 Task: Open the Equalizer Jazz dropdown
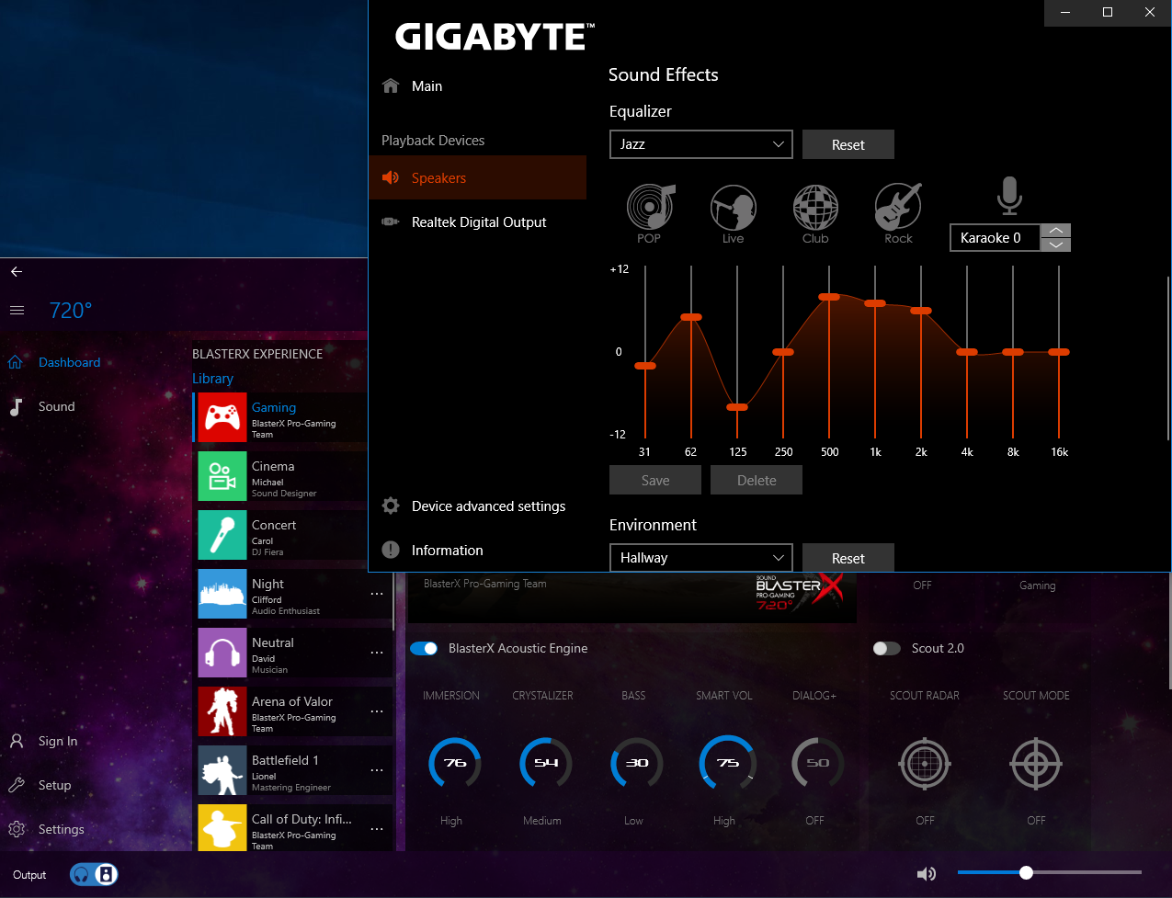pyautogui.click(x=700, y=144)
